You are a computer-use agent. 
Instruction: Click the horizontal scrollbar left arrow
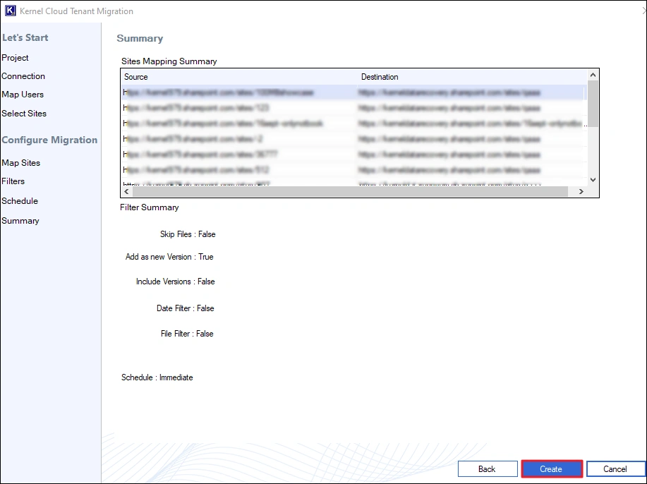pos(127,191)
